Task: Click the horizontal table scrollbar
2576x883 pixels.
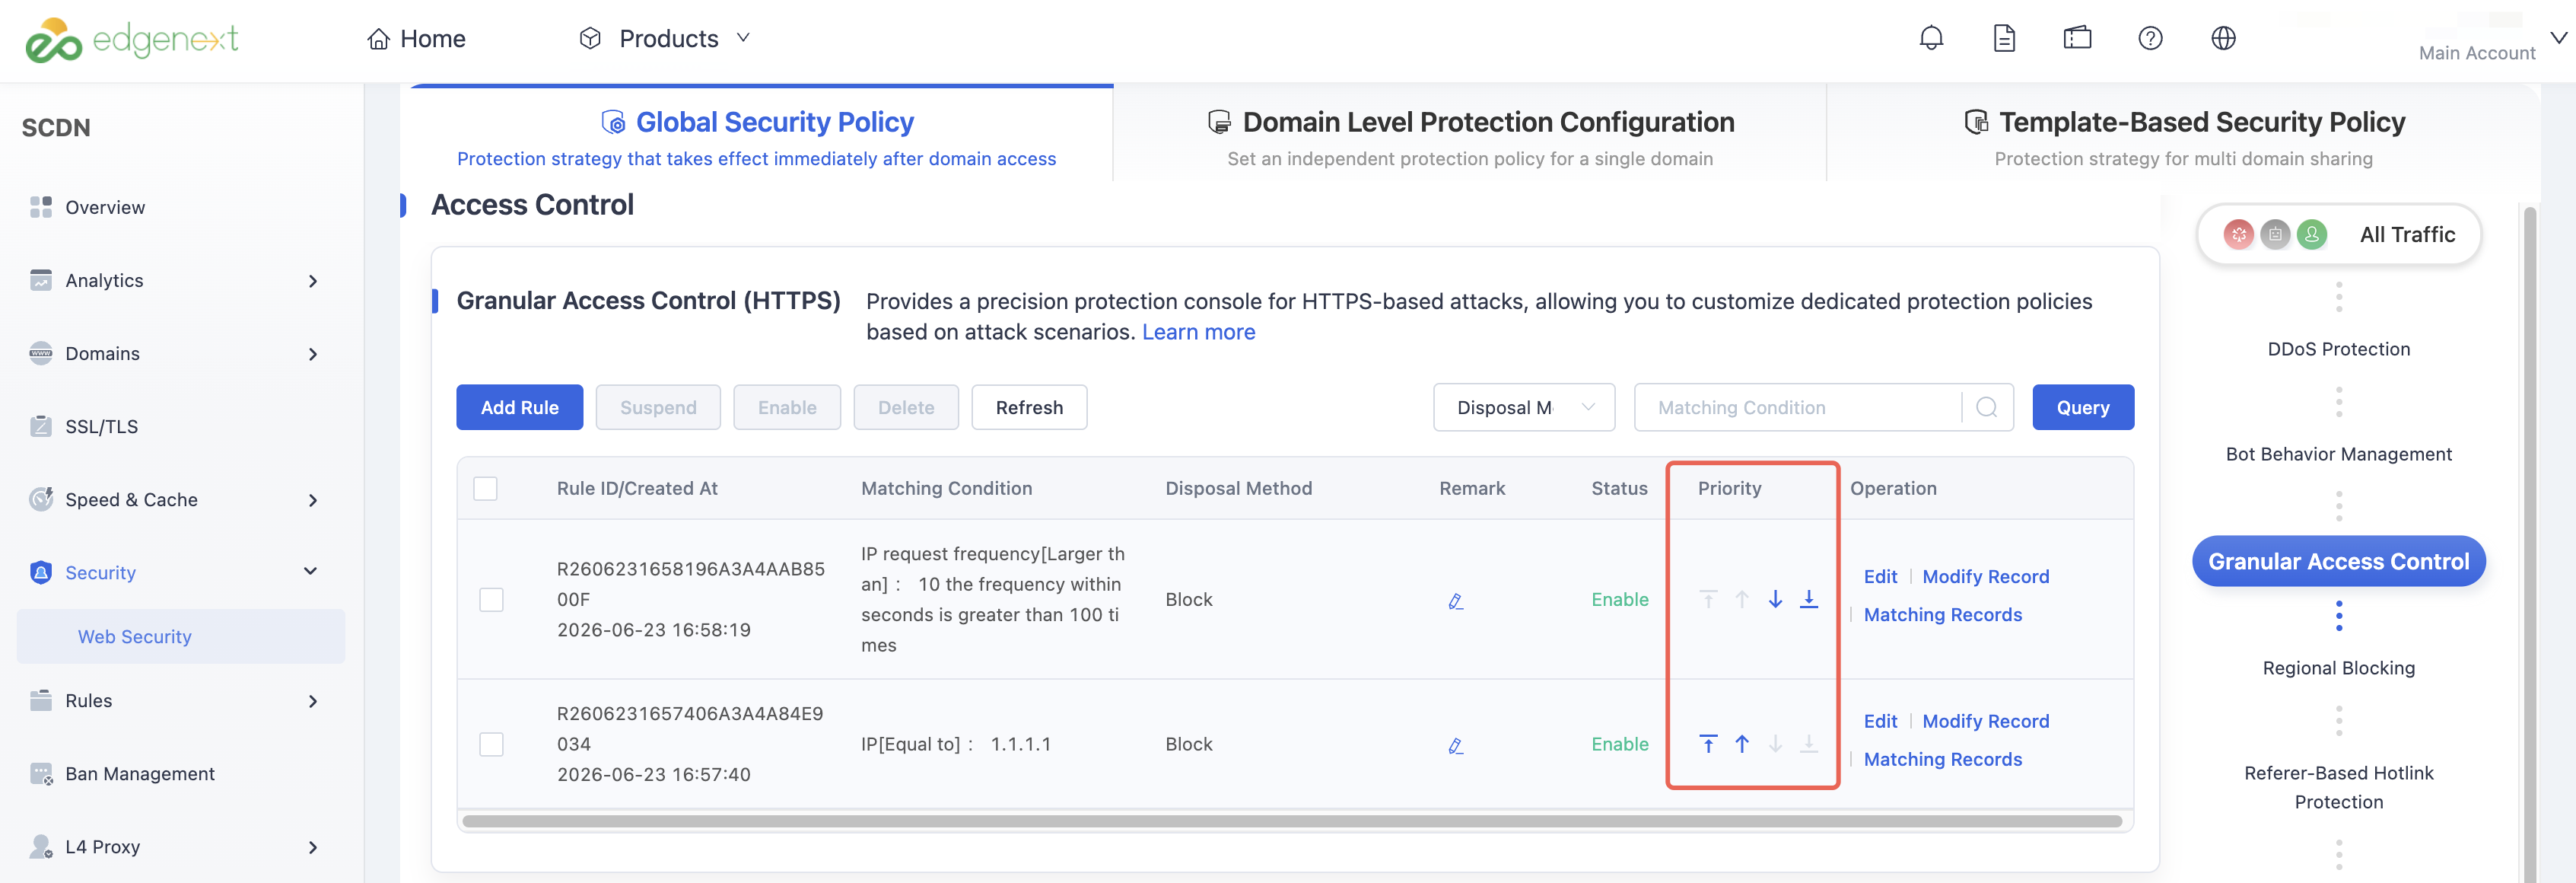Action: 1292,821
